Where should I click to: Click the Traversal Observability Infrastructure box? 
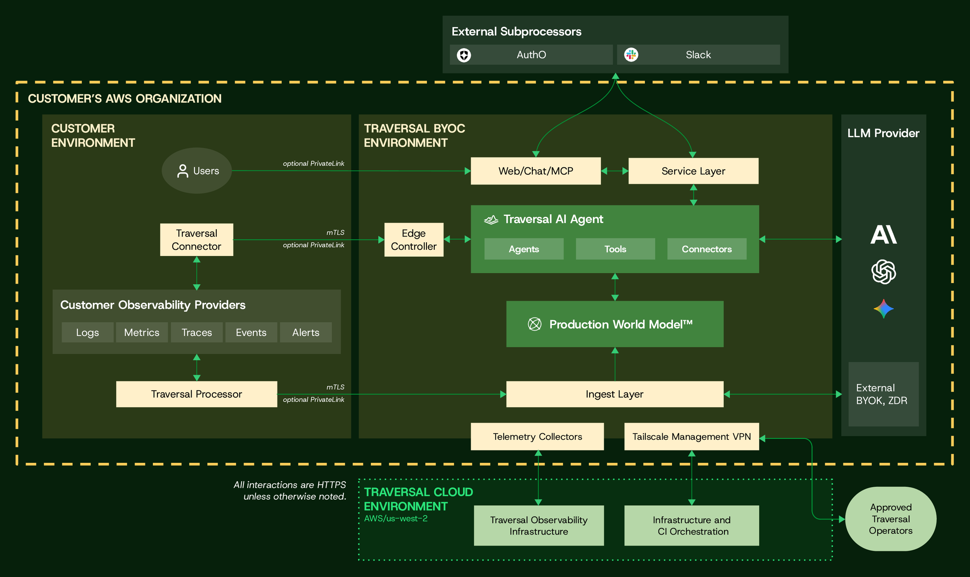tap(539, 525)
